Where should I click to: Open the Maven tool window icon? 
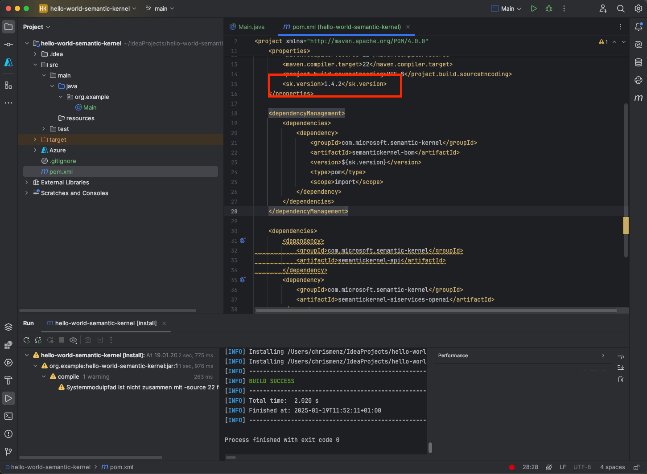point(639,98)
